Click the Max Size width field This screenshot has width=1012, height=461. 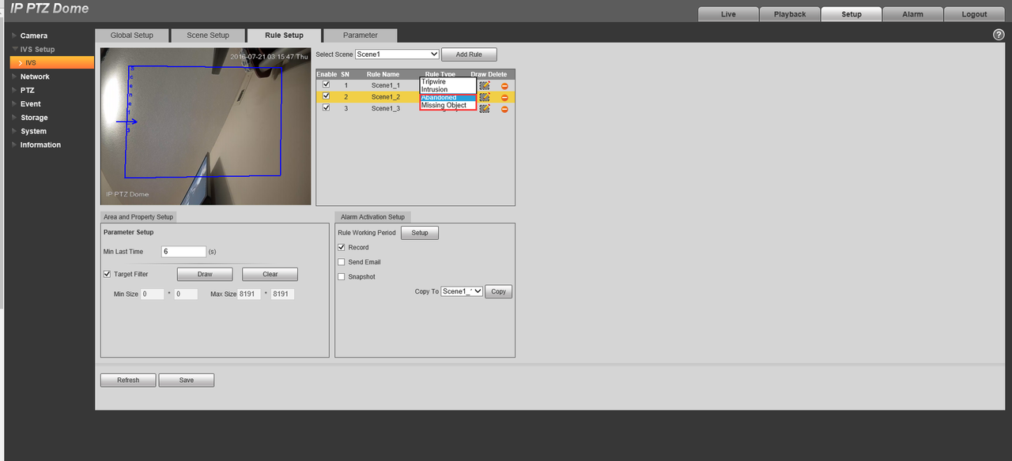(249, 294)
